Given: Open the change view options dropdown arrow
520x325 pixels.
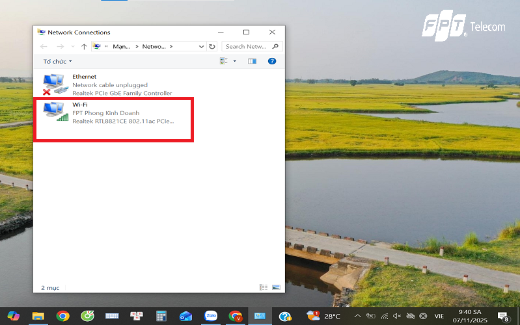Looking at the screenshot, I should [235, 61].
